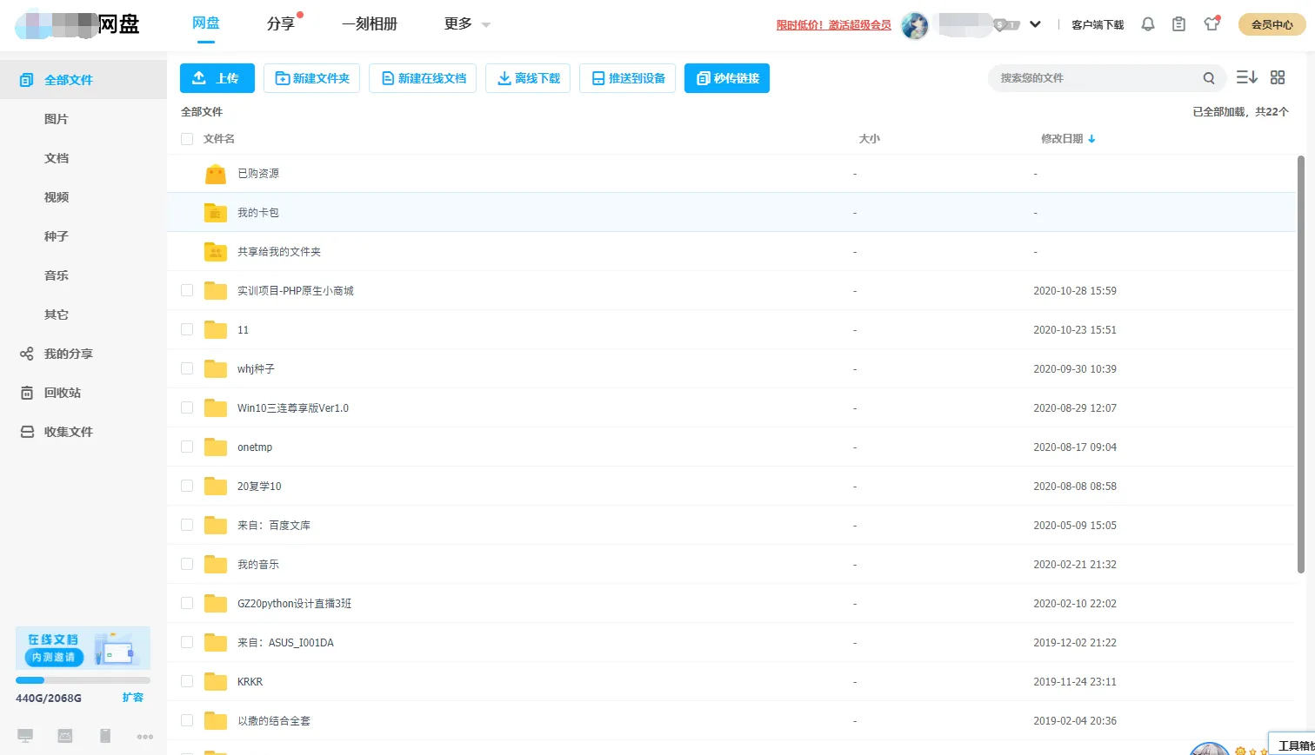Open the clipboard task list icon

[x=1178, y=24]
